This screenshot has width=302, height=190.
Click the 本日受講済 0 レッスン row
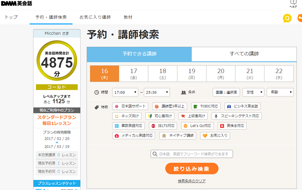point(57,155)
